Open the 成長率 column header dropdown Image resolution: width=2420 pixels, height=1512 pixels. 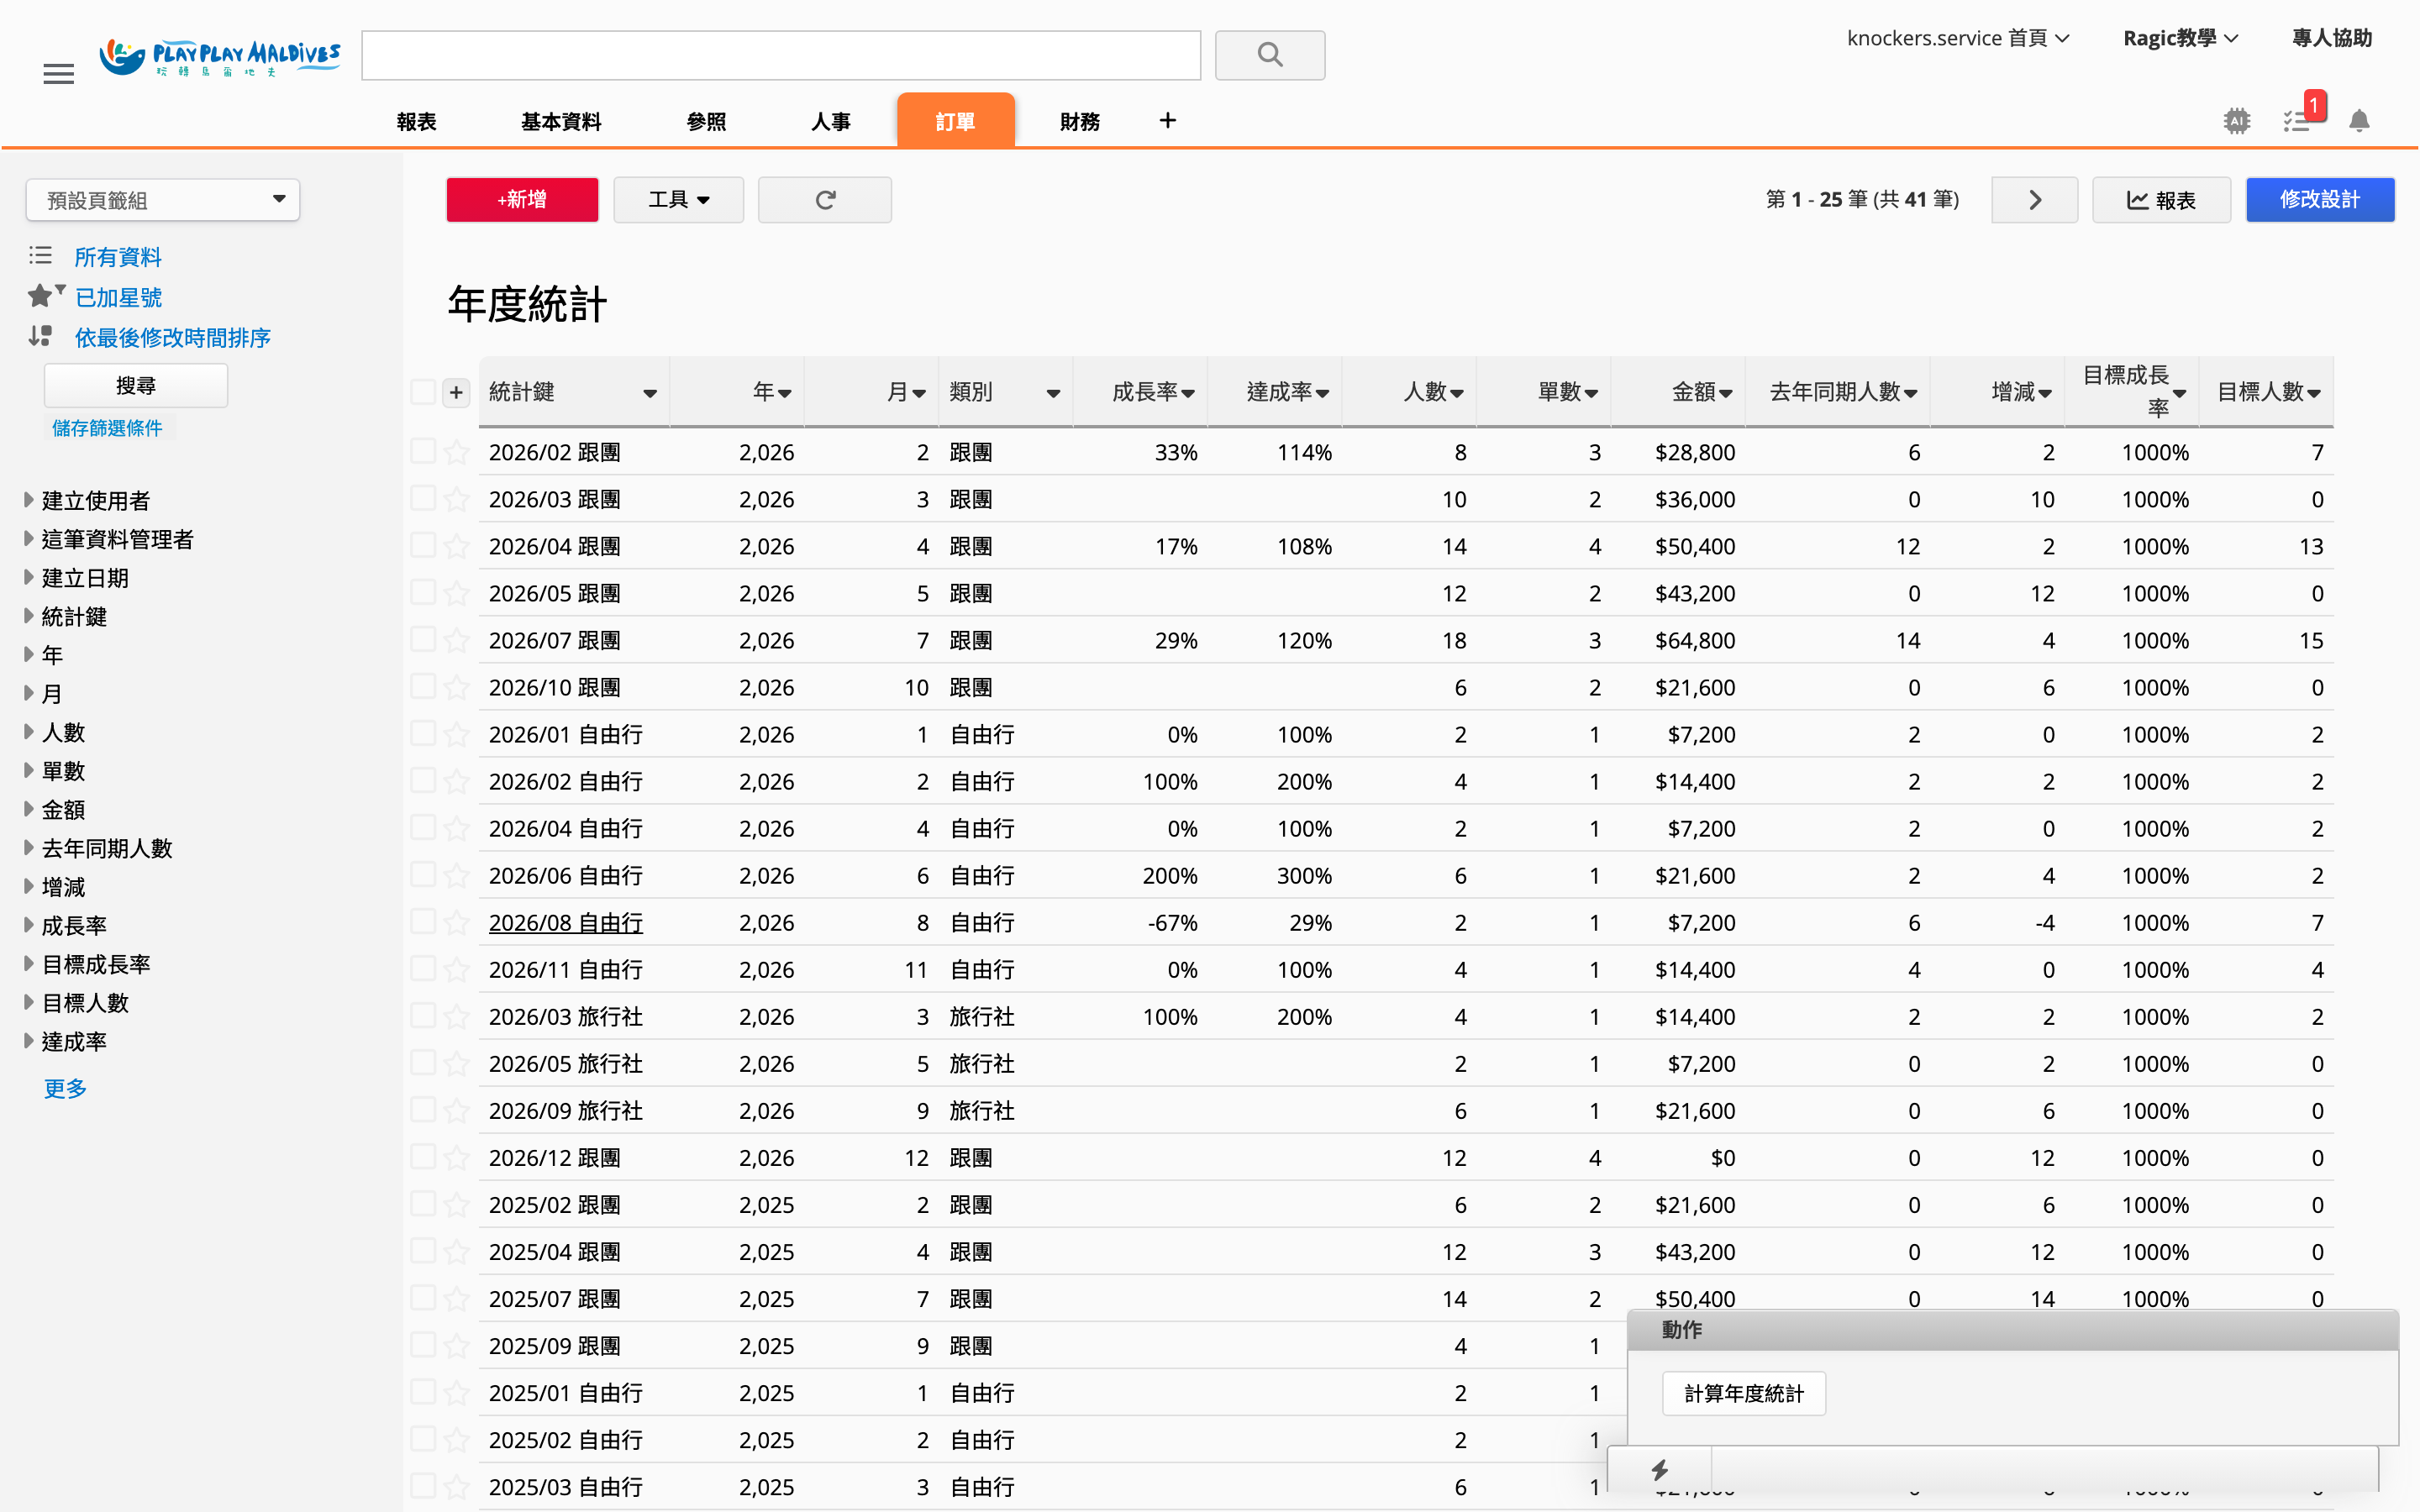[1188, 393]
